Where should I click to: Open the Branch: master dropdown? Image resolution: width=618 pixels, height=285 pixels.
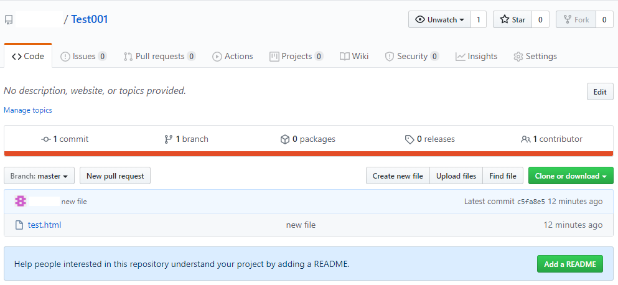coord(39,176)
